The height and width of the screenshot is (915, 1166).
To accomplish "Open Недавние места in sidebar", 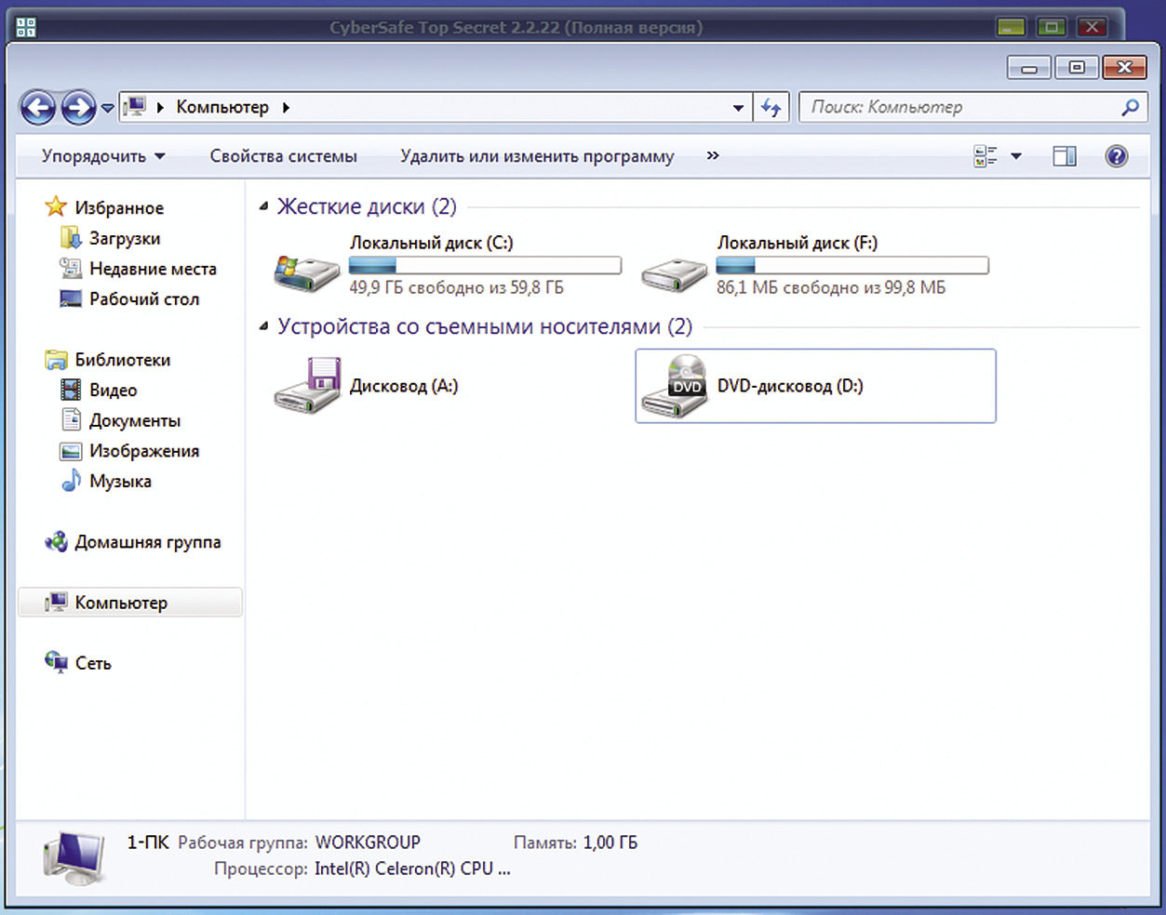I will click(153, 269).
